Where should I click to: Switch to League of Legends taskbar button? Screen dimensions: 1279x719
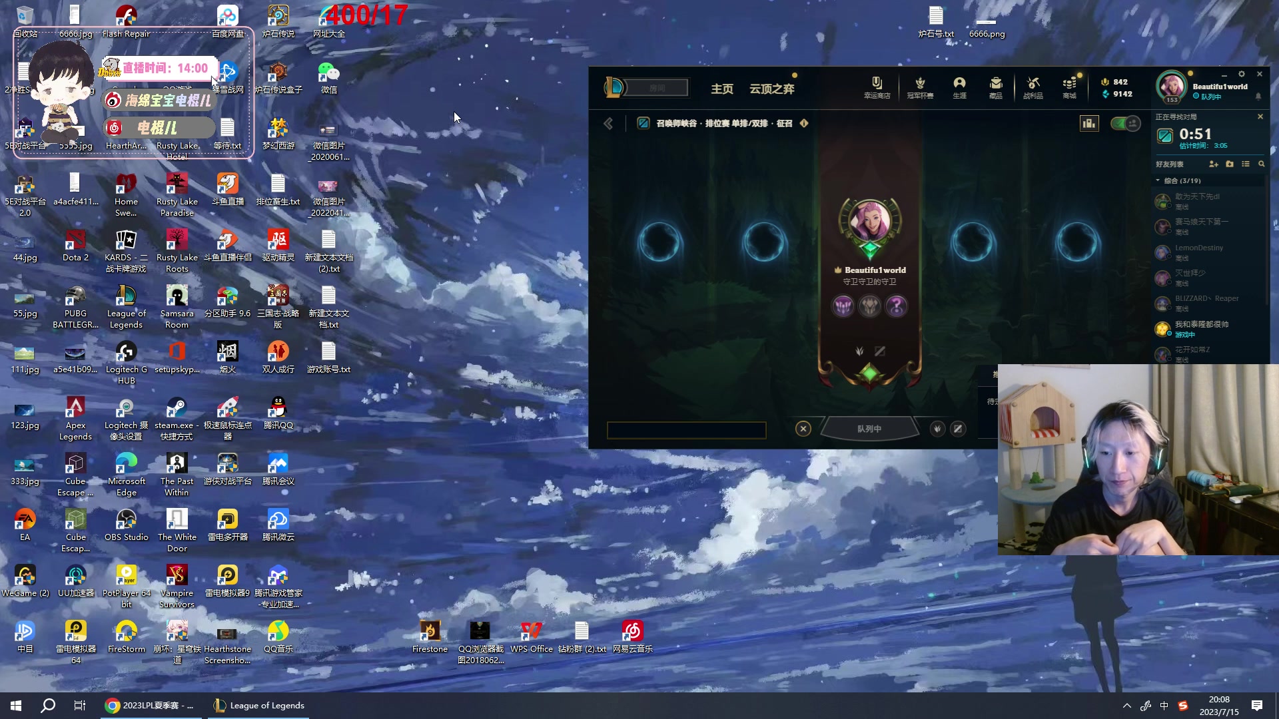click(259, 706)
